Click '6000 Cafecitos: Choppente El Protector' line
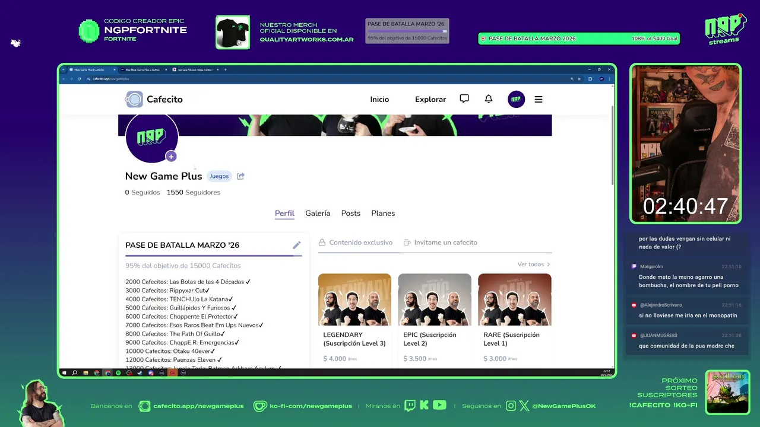Screen dimensions: 760x427 (182, 317)
